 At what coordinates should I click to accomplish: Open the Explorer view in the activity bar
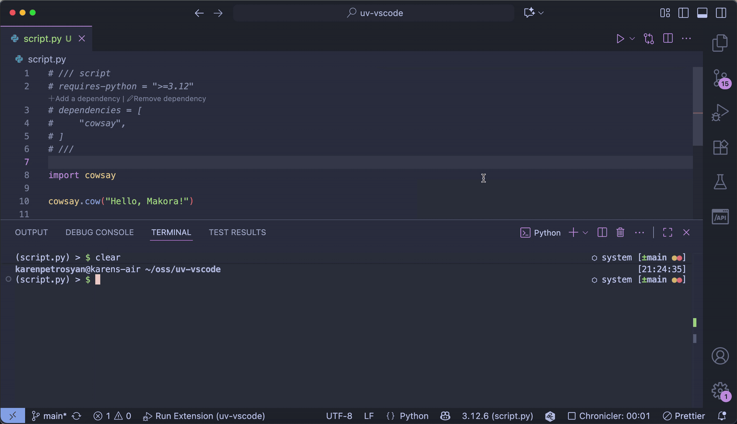(x=720, y=43)
